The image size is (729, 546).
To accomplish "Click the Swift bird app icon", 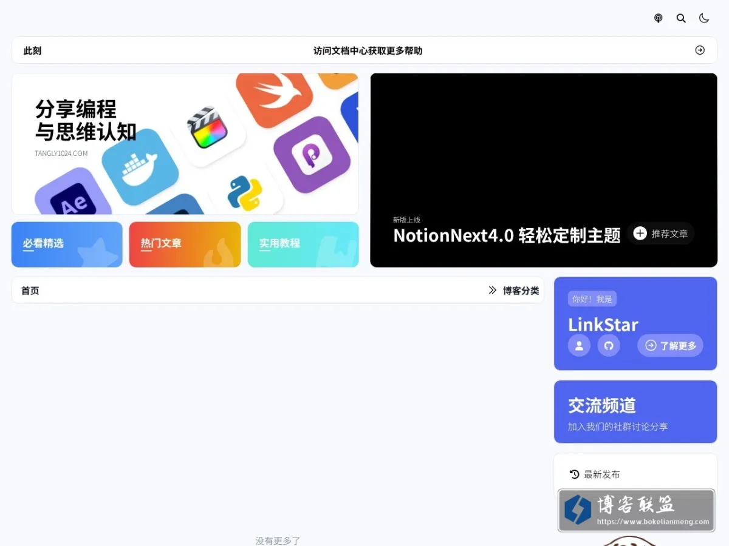I will tap(275, 97).
